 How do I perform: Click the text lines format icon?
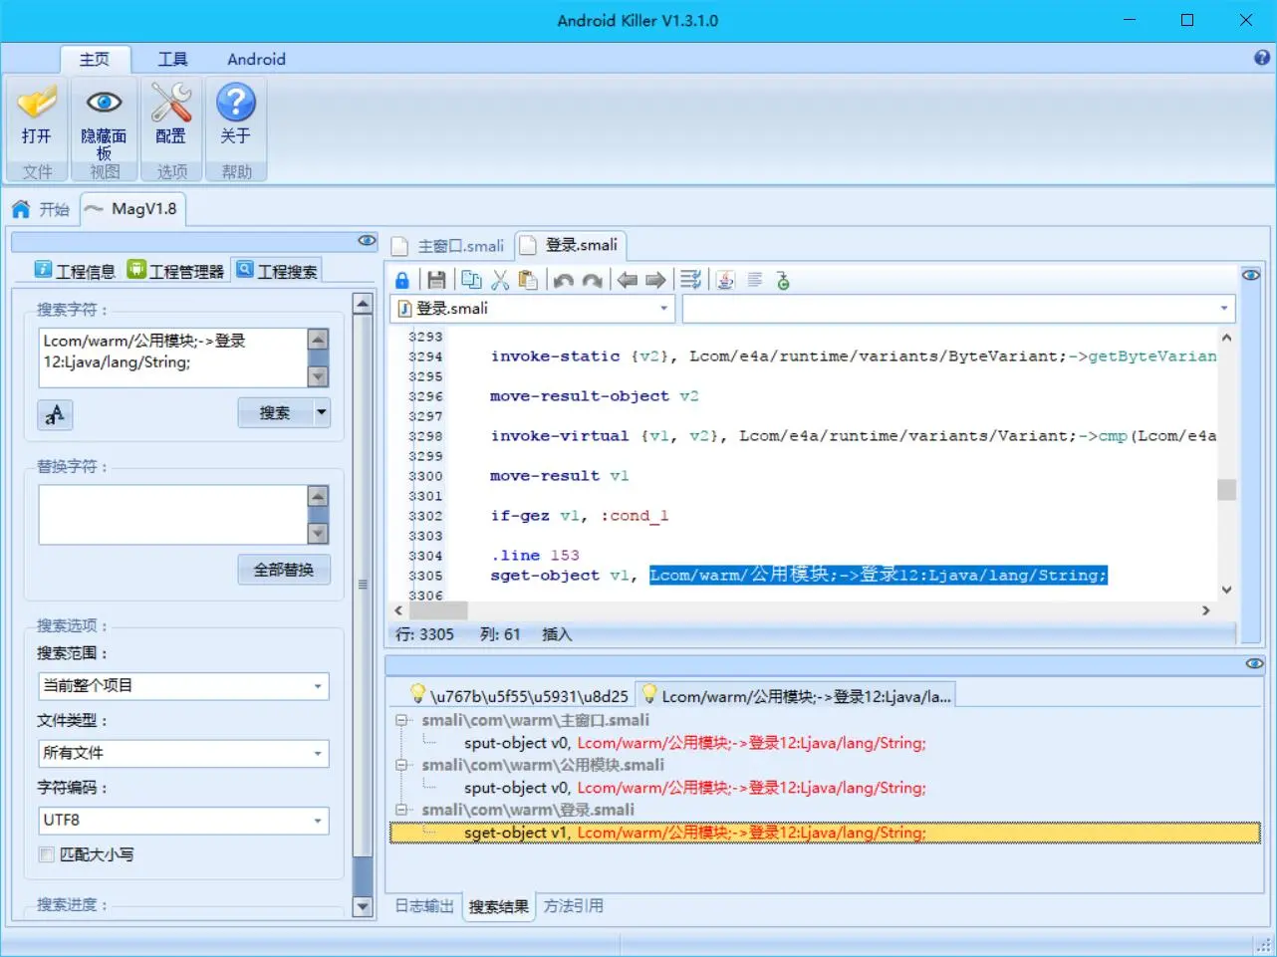(755, 281)
